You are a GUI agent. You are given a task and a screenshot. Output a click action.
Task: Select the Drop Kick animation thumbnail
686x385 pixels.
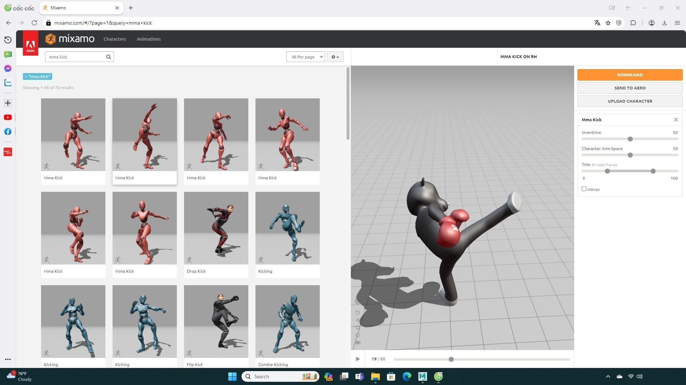[216, 229]
